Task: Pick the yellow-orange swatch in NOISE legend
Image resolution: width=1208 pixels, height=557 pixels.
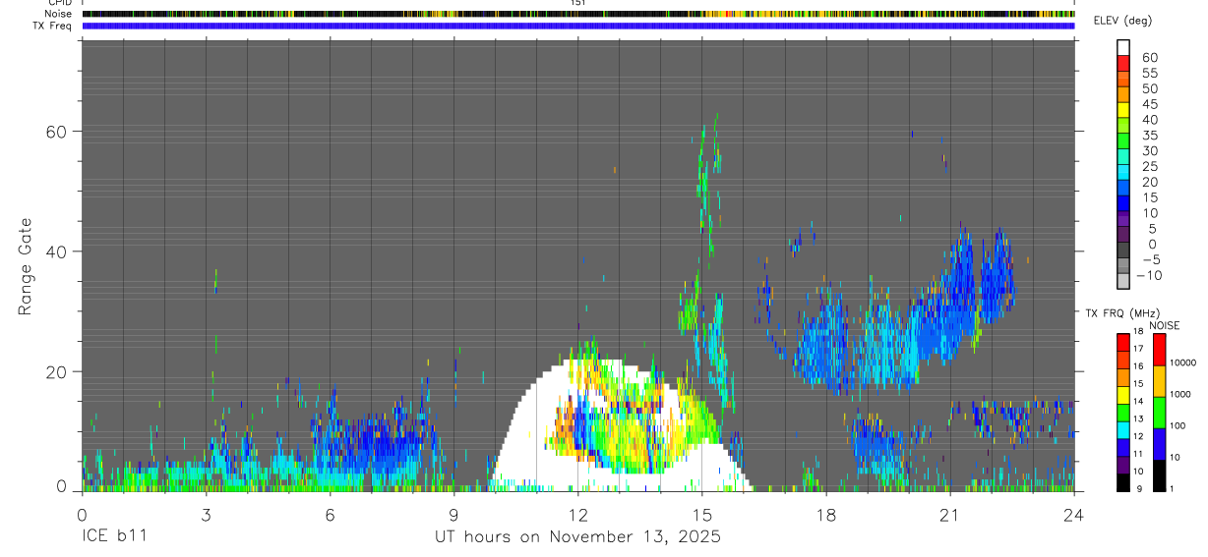Action: [1159, 380]
